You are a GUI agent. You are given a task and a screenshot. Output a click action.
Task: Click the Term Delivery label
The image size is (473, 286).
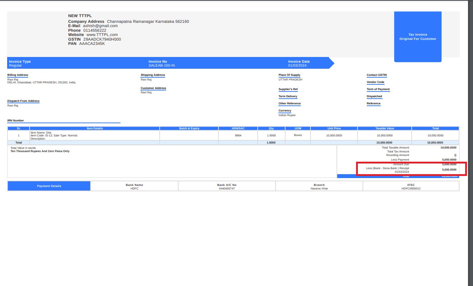tap(288, 97)
